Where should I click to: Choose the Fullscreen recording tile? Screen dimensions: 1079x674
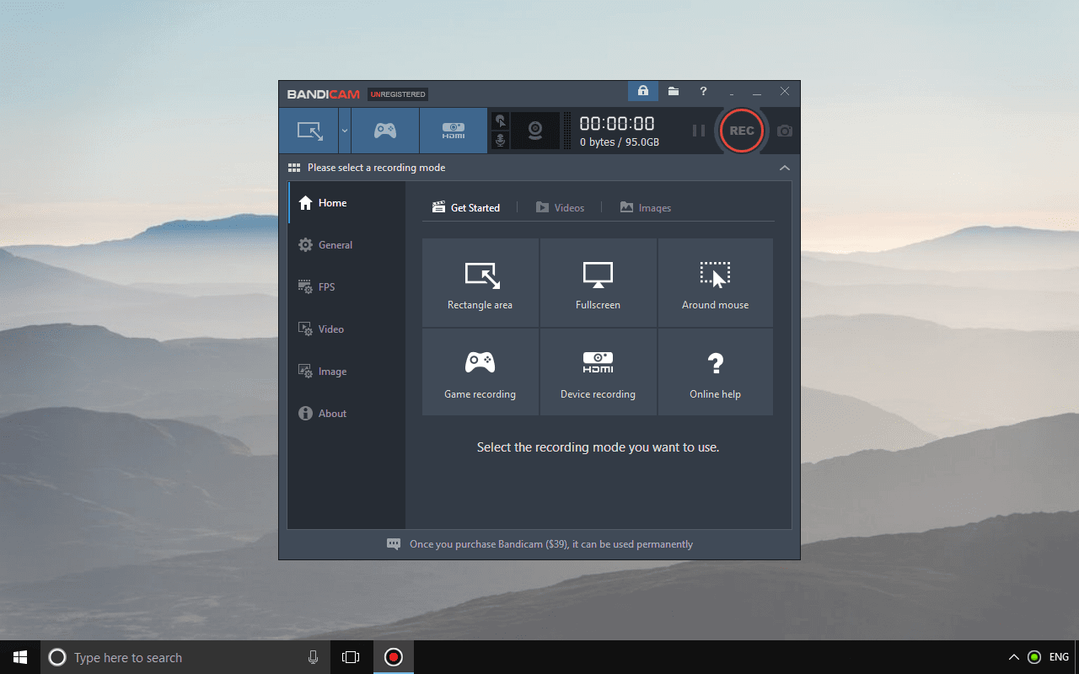click(599, 282)
